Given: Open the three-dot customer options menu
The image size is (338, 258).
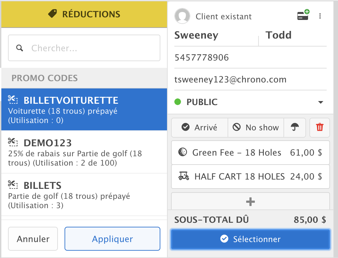Looking at the screenshot, I should pyautogui.click(x=320, y=16).
